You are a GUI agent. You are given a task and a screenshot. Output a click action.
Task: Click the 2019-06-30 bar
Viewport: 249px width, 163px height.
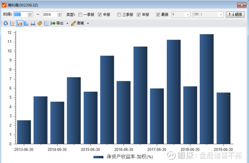pos(223,118)
